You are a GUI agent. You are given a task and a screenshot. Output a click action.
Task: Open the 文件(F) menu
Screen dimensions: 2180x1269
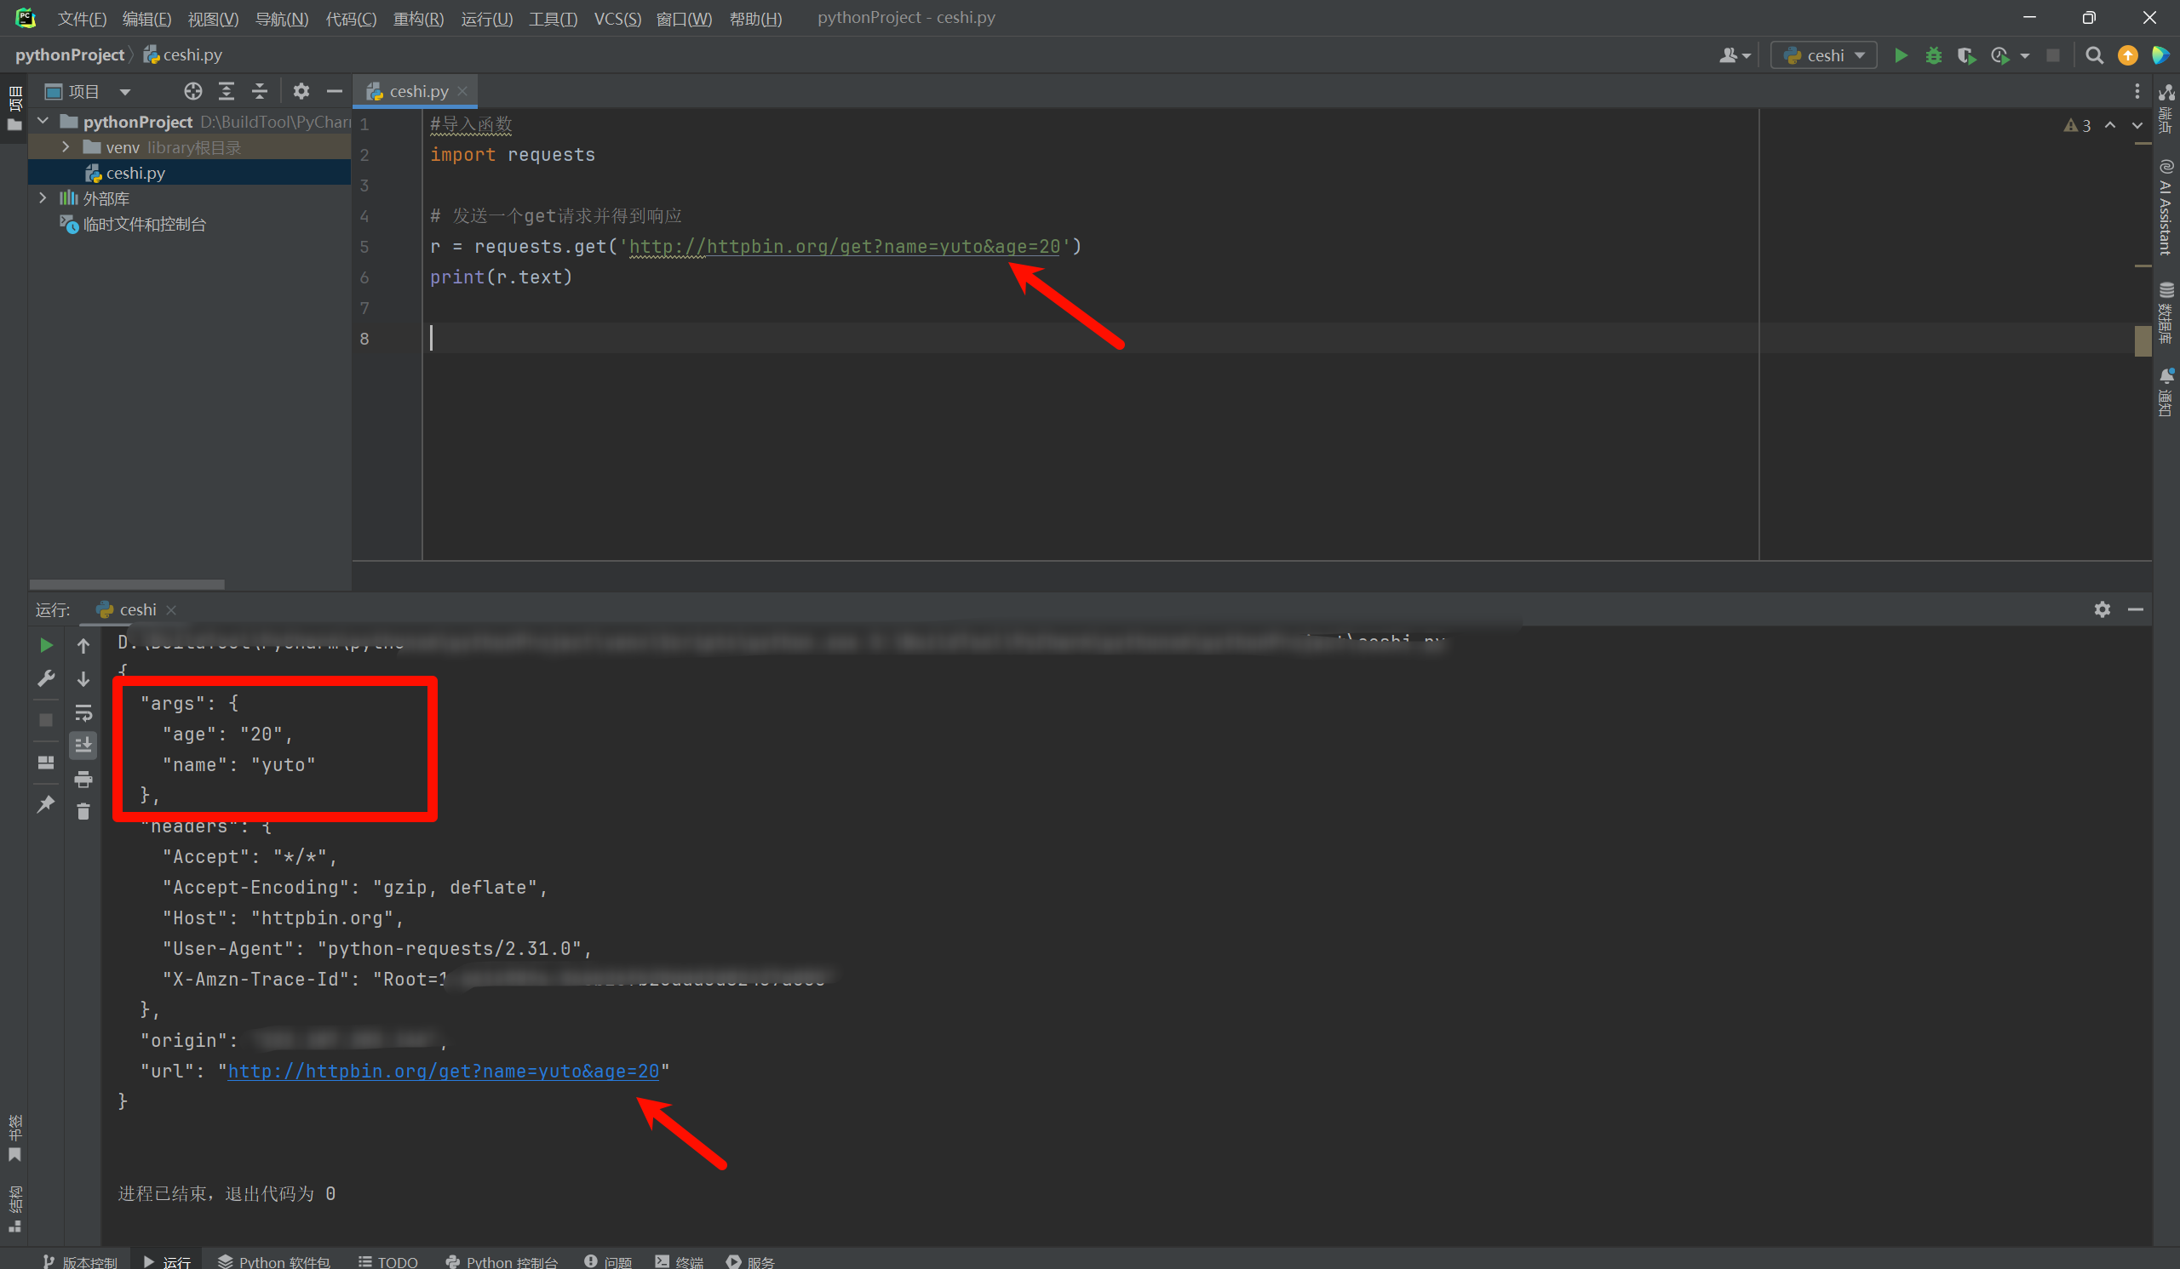(81, 18)
